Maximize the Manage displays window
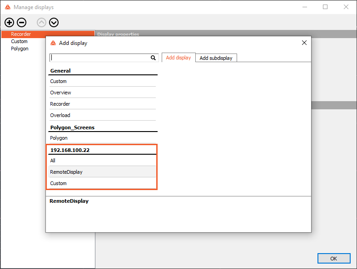 tap(325, 7)
